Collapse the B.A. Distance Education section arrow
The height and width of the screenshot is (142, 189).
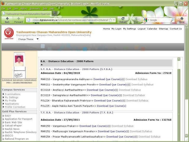[x=42, y=64]
